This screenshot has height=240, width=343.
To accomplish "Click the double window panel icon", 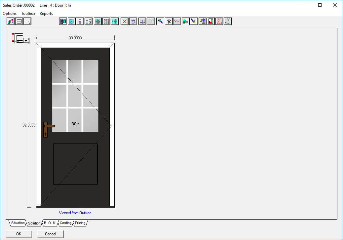I will 63,21.
